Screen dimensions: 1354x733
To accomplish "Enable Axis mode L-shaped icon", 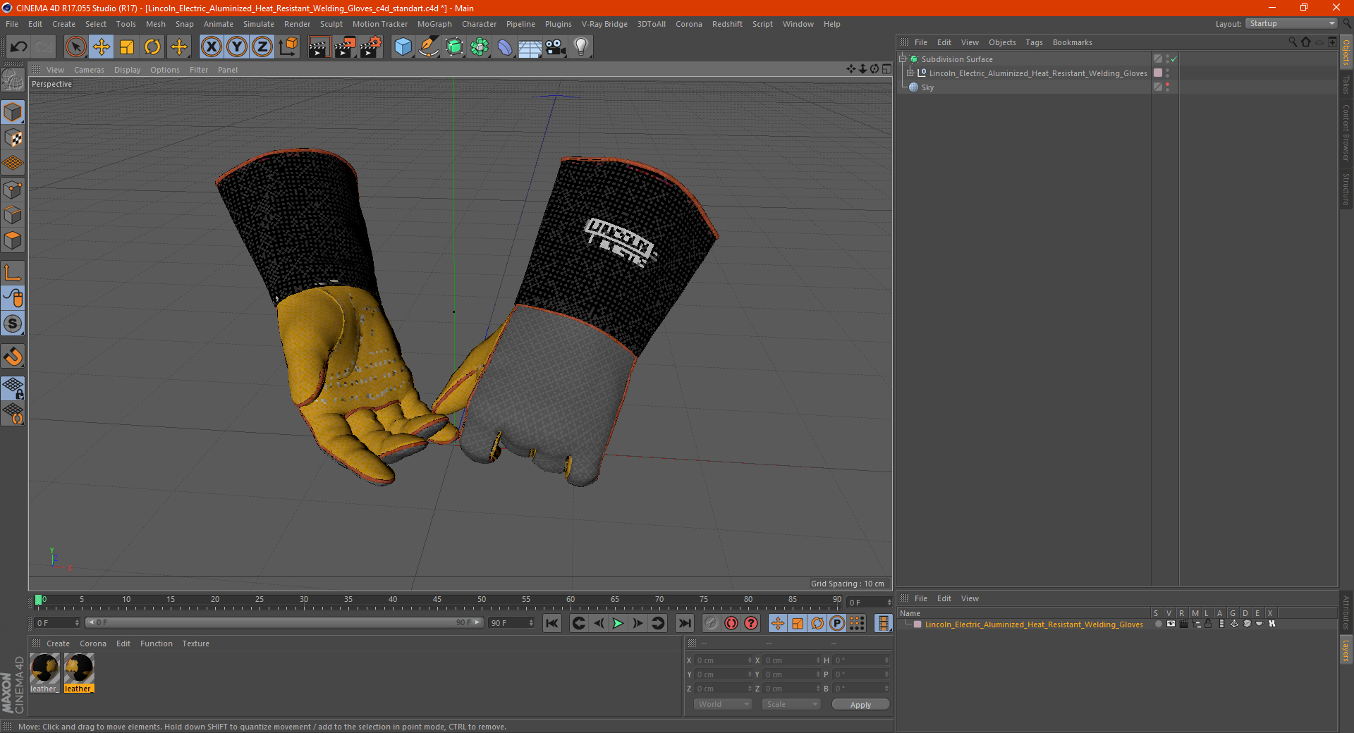I will (x=13, y=273).
